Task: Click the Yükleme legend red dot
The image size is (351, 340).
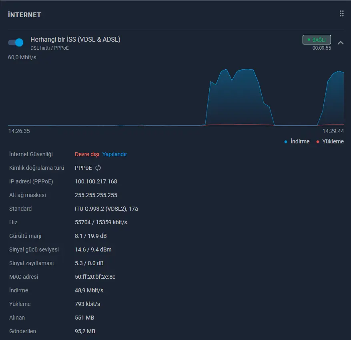Action: [x=317, y=141]
